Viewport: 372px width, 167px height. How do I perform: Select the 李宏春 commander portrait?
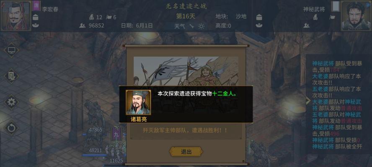pos(16,15)
